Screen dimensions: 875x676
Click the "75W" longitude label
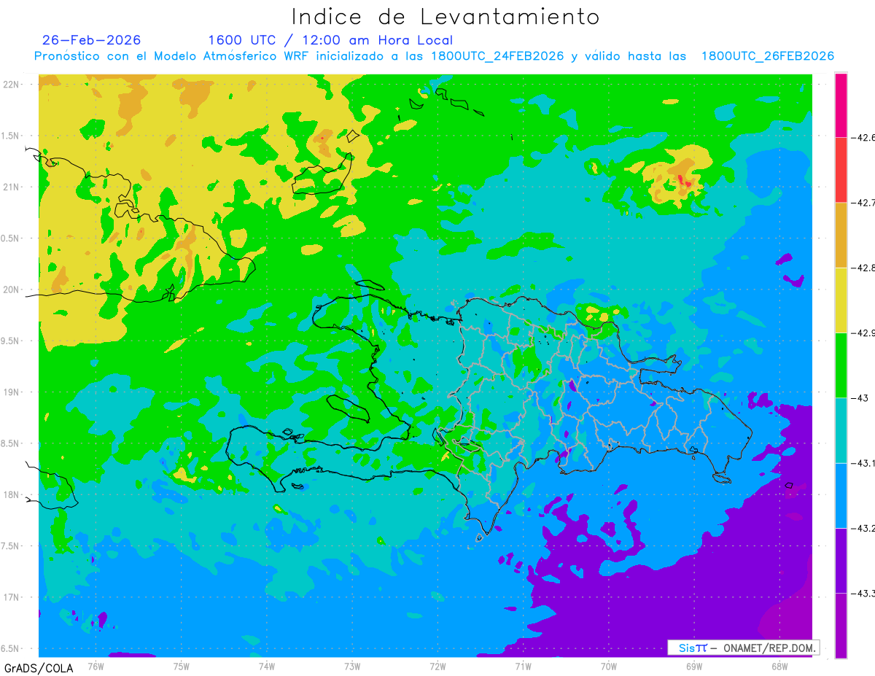tap(182, 666)
